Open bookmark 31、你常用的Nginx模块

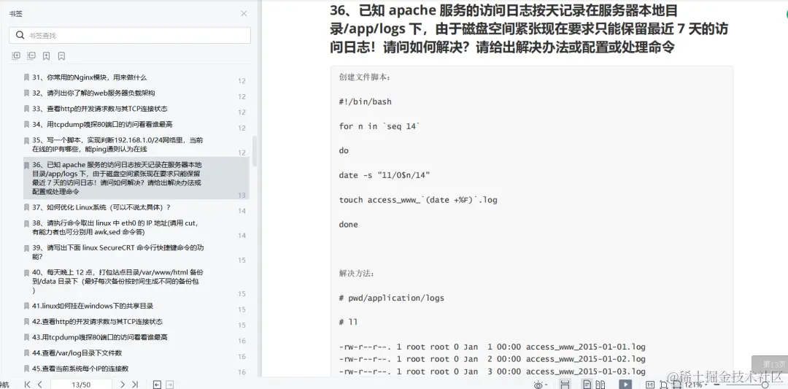coord(90,77)
